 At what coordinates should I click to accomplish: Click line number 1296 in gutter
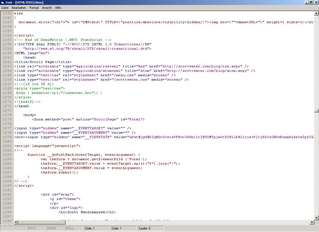(7, 212)
